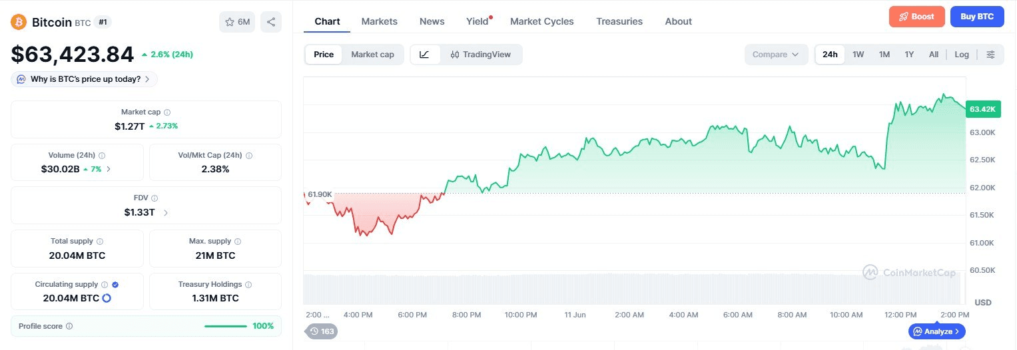Open chart settings sliders icon
This screenshot has width=1017, height=350.
991,55
